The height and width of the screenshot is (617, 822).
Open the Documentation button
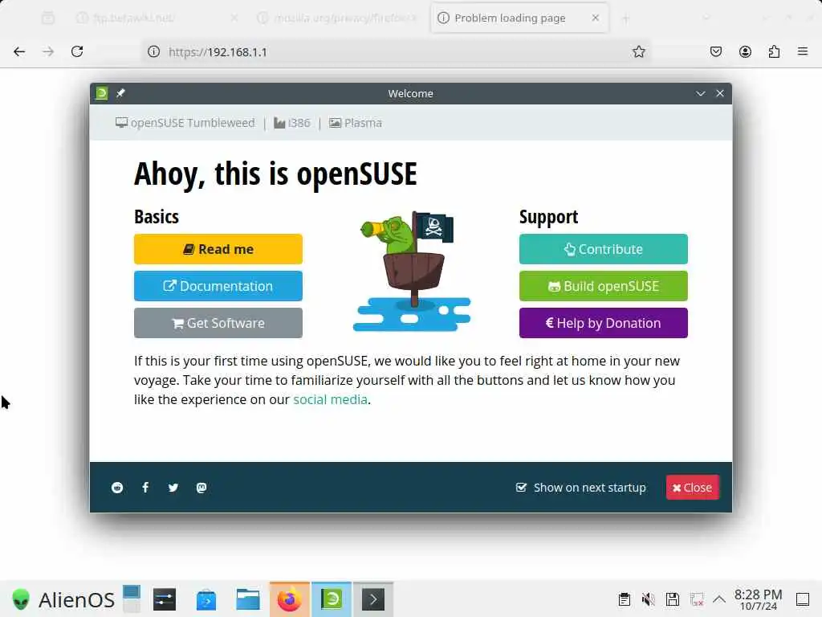[218, 286]
